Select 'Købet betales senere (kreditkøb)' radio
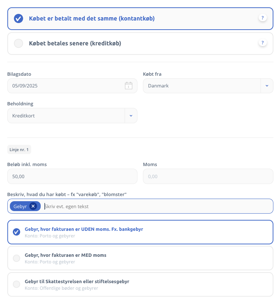 tap(18, 43)
